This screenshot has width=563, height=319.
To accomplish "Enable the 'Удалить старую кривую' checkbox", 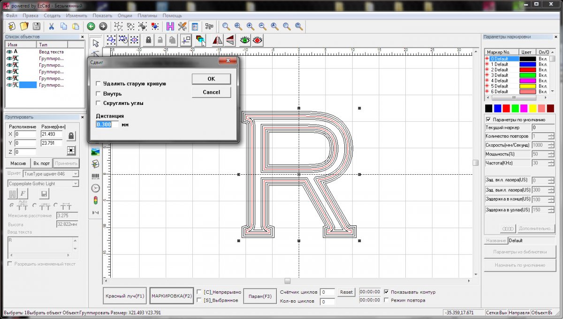I will pyautogui.click(x=98, y=84).
